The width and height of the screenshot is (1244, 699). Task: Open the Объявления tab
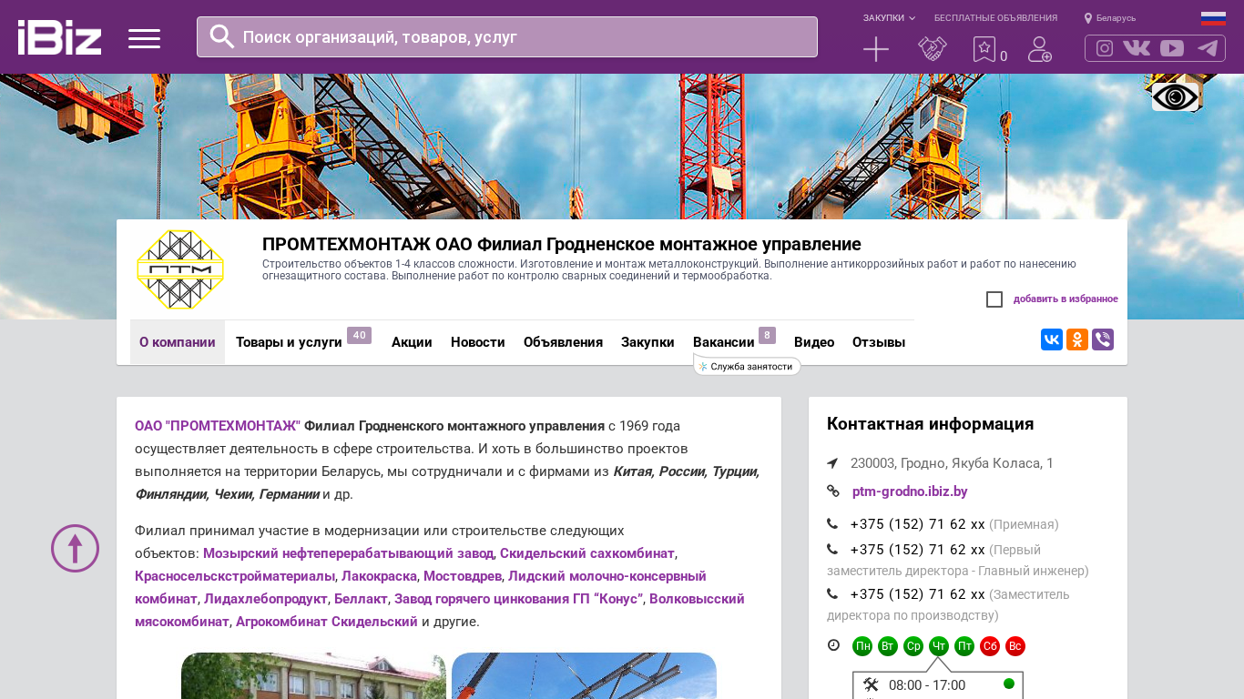[563, 342]
